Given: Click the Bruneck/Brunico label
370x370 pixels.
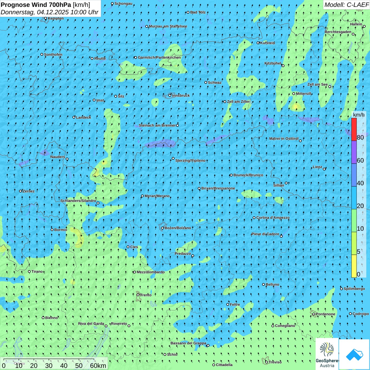Looking at the screenshot, I should click(248, 175).
